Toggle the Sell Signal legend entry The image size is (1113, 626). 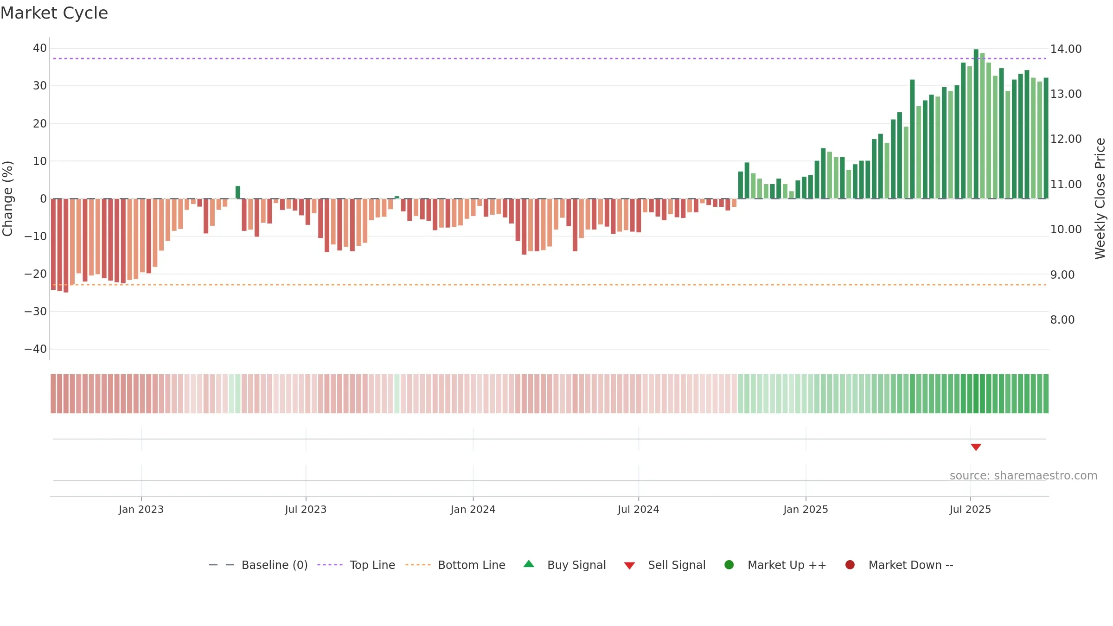pyautogui.click(x=665, y=565)
